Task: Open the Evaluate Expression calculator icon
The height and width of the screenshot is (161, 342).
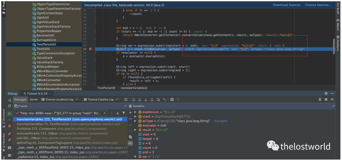Action: point(172,99)
